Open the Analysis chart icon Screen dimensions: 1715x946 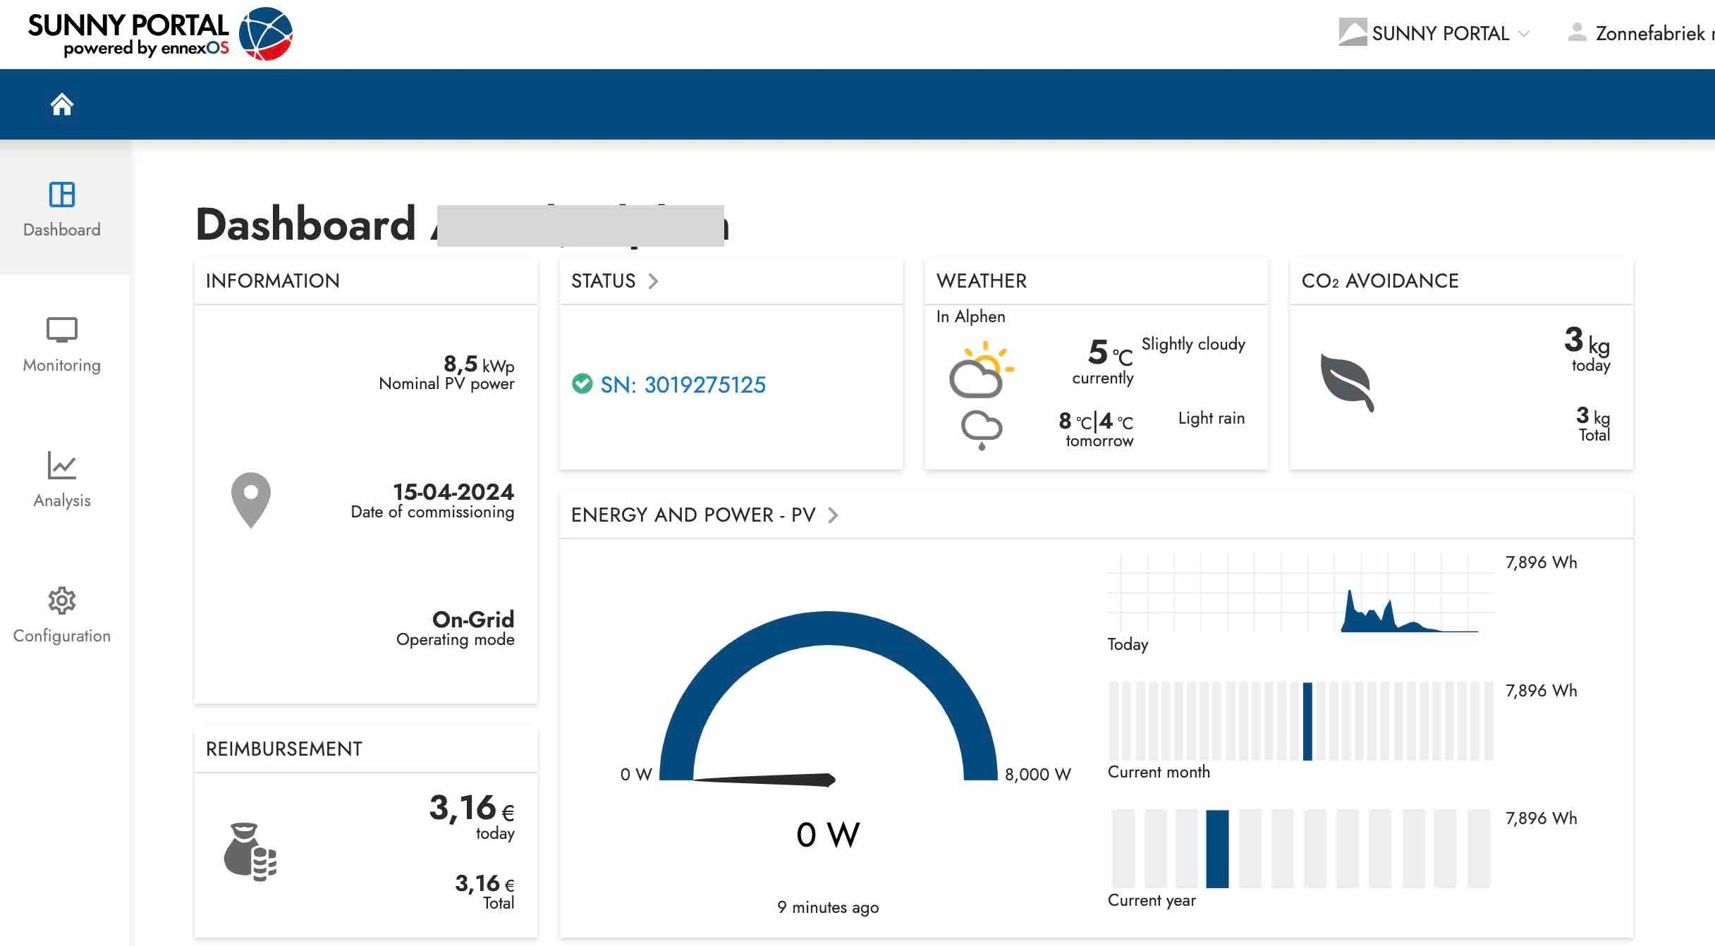pyautogui.click(x=62, y=465)
